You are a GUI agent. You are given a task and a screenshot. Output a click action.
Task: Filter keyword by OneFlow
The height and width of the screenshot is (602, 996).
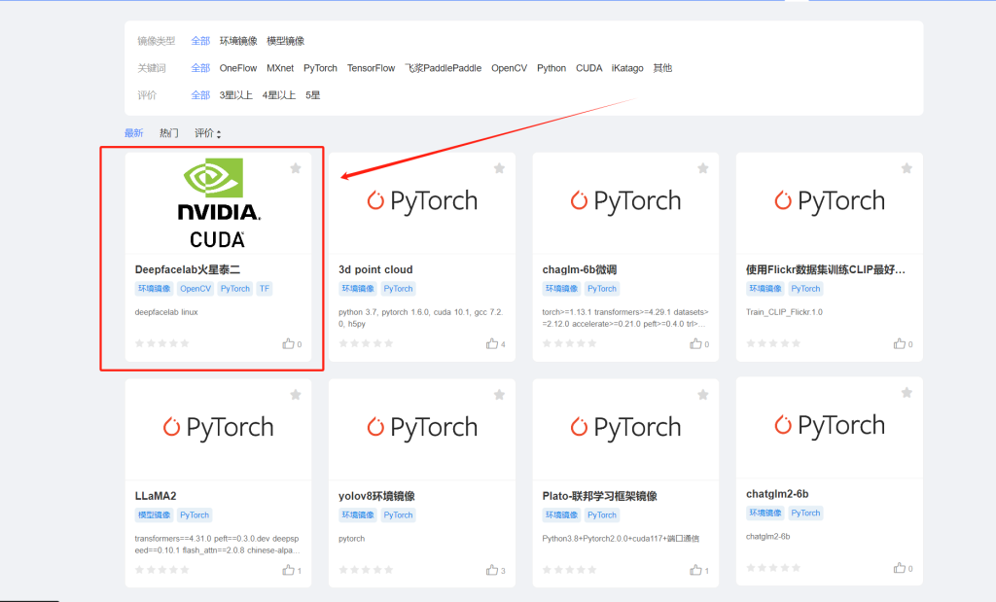click(x=238, y=68)
